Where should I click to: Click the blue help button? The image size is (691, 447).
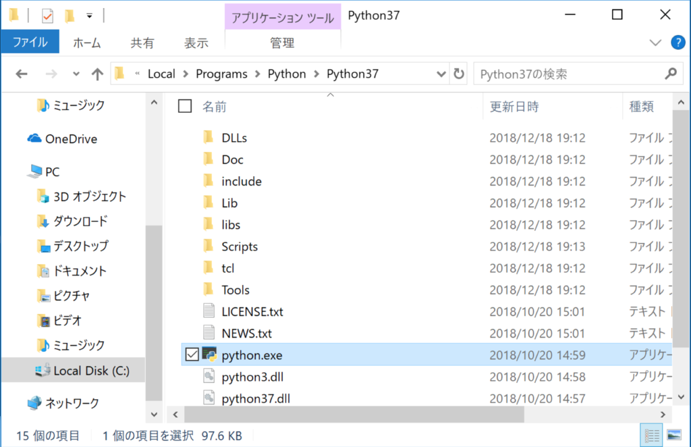click(678, 42)
